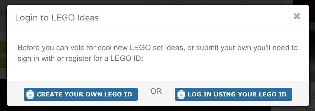The height and width of the screenshot is (111, 315).
Task: Click the words "sign in with" in message
Action: pyautogui.click(x=35, y=59)
